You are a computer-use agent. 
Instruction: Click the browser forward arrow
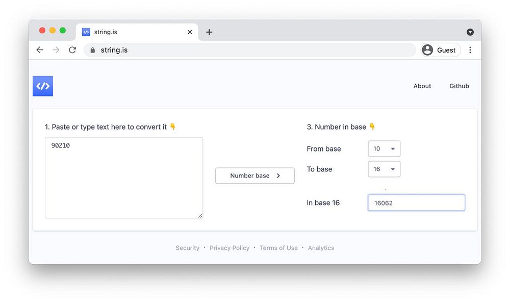(56, 50)
